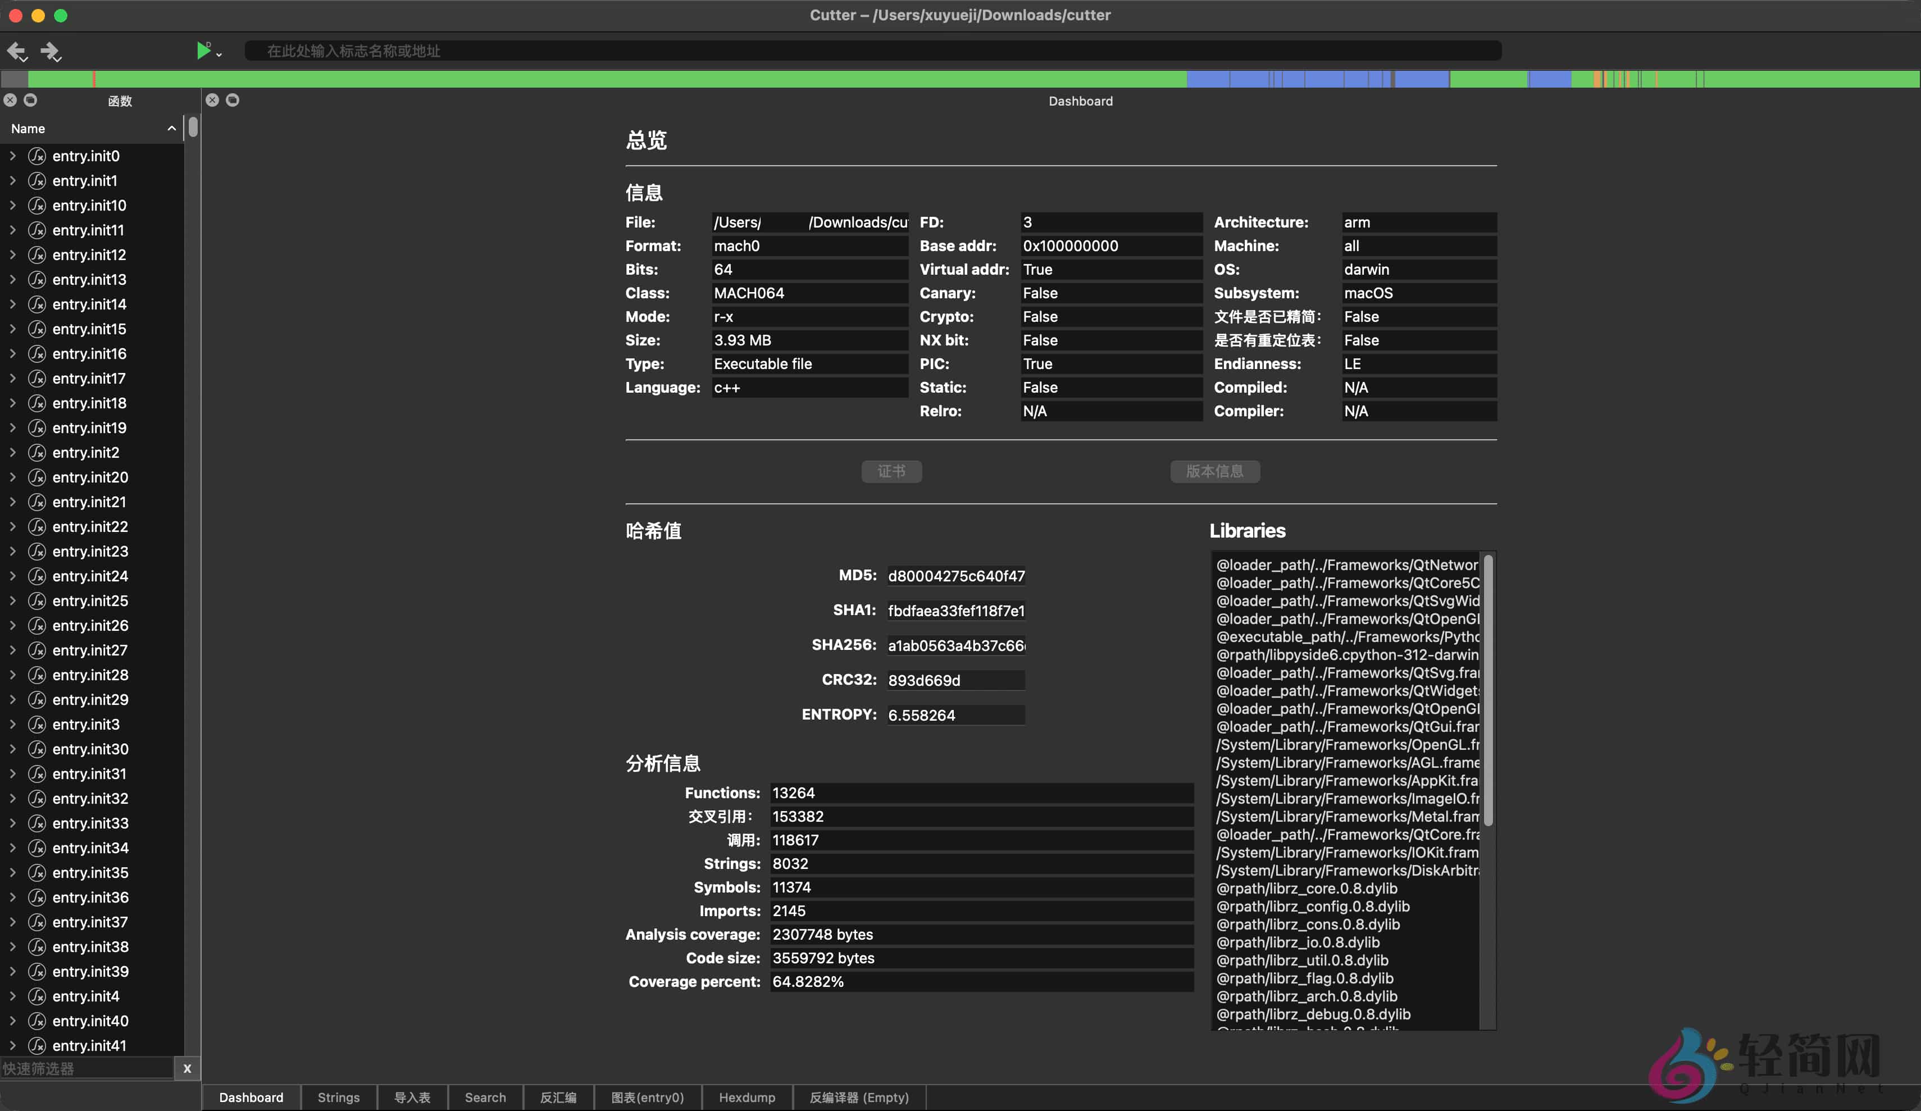Viewport: 1921px width, 1111px height.
Task: Open the Hexdump tab
Action: click(x=746, y=1098)
